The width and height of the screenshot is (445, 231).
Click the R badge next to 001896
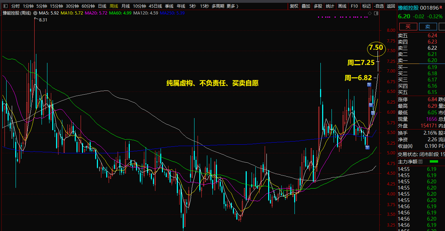click(441, 7)
